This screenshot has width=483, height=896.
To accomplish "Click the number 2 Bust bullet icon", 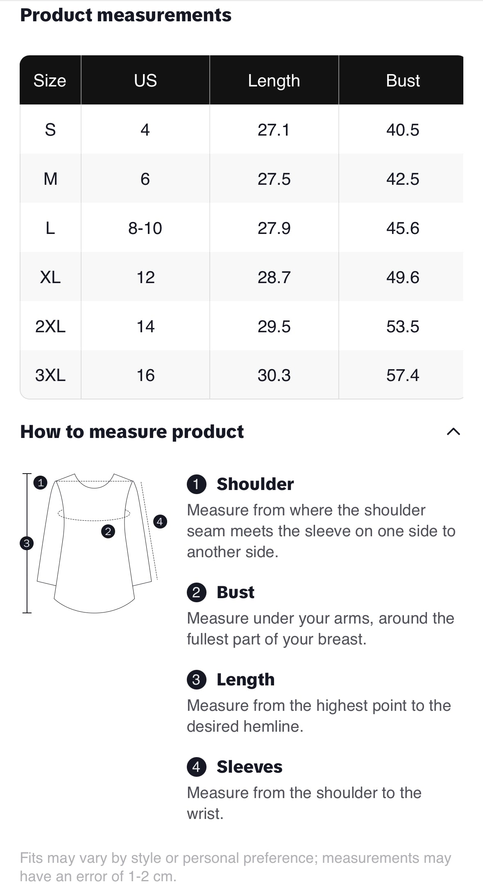I will pos(196,592).
